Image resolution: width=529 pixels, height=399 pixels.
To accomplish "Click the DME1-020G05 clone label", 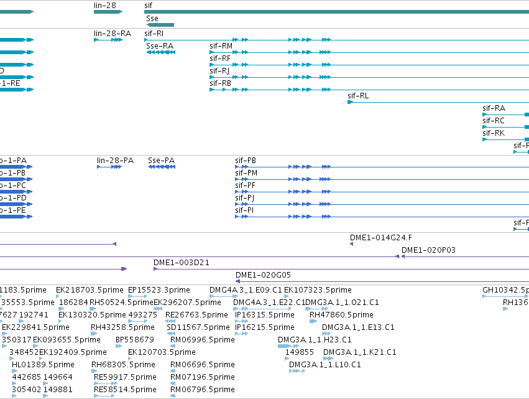I will pos(263,275).
